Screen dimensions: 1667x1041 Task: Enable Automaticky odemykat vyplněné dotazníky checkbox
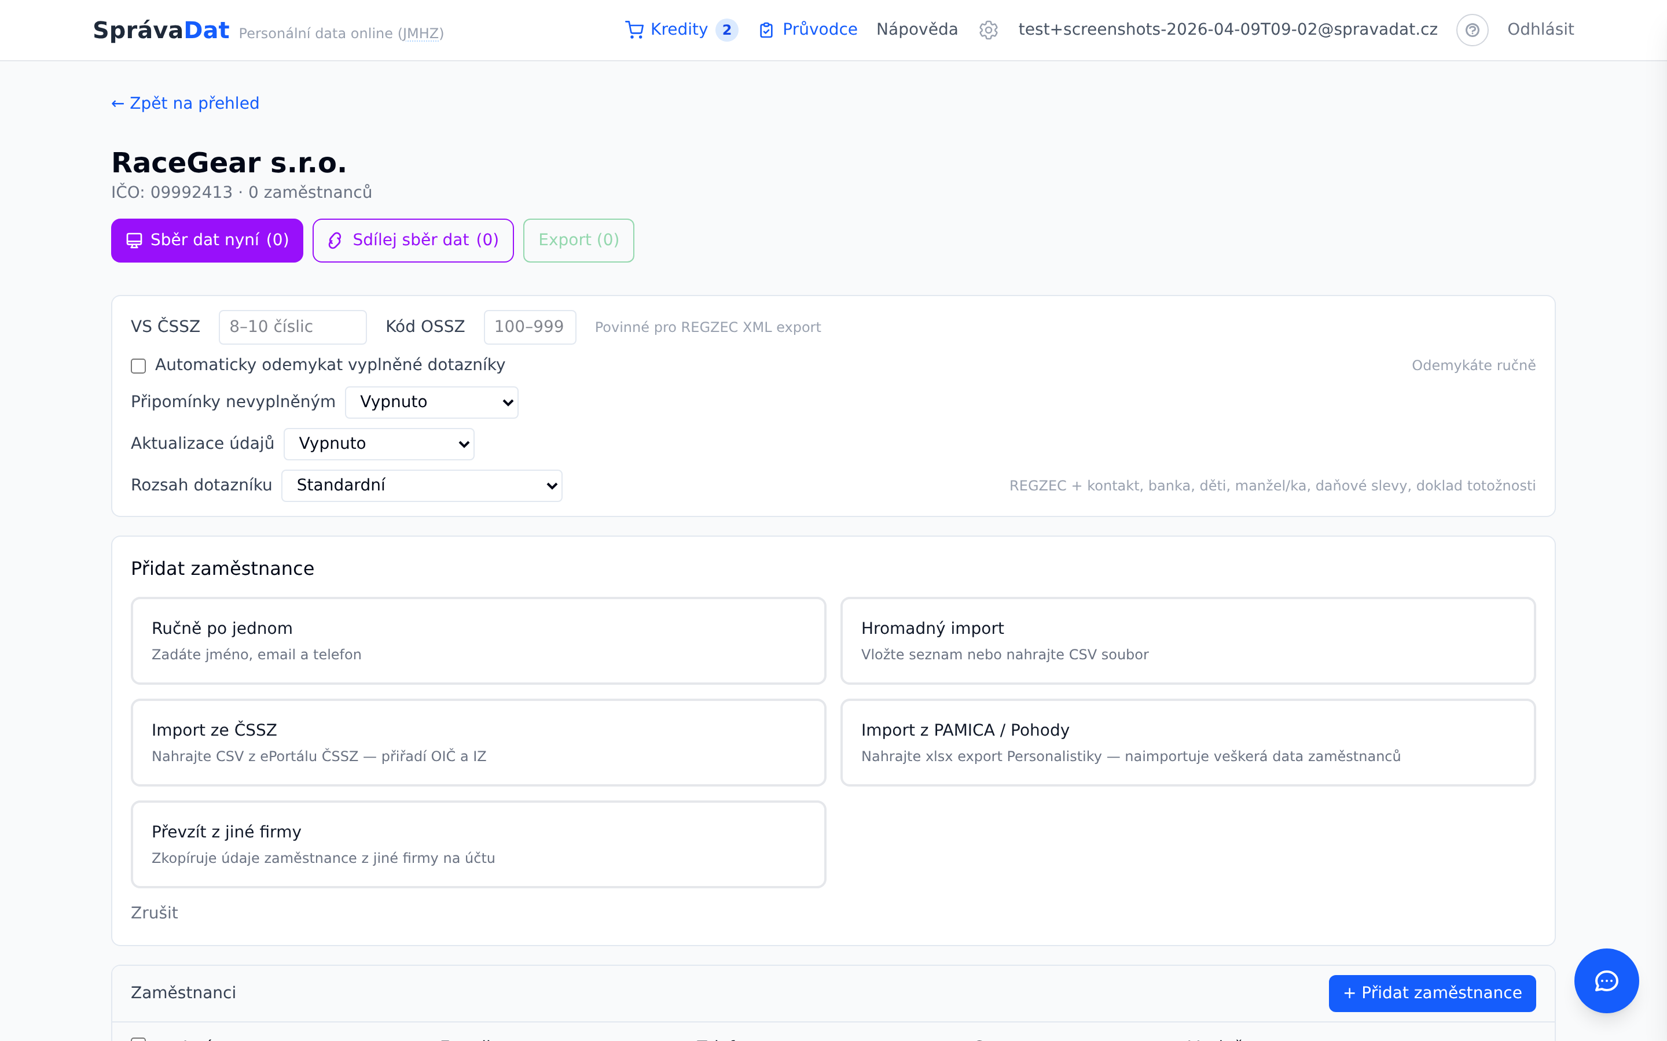click(138, 366)
